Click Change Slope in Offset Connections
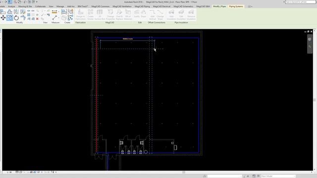Viewport: 317px width, 178px height. pyautogui.click(x=160, y=14)
